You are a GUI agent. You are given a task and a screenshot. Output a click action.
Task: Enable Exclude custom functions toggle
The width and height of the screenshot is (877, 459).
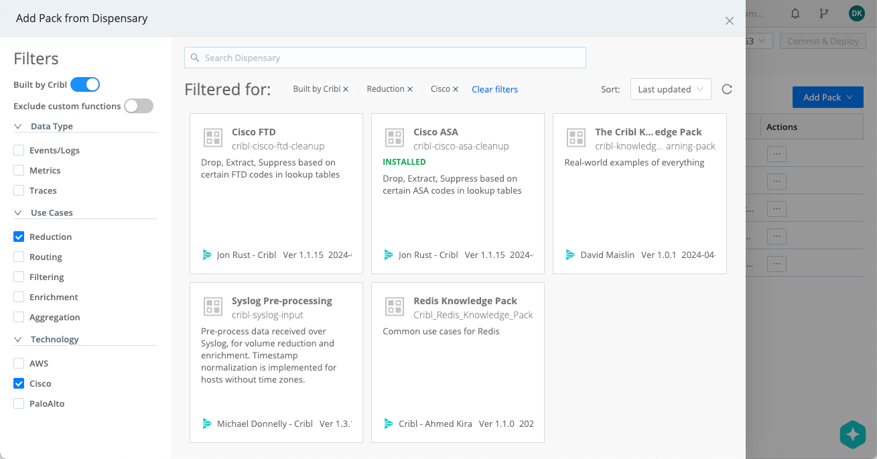coord(139,106)
